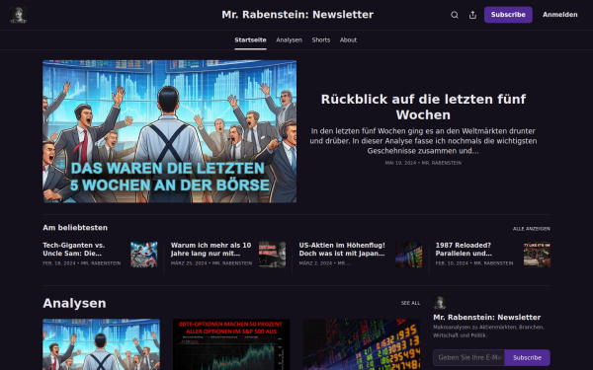Open US-Aktien im Höhenflug article
Viewport: 593px width, 370px height.
(x=342, y=250)
